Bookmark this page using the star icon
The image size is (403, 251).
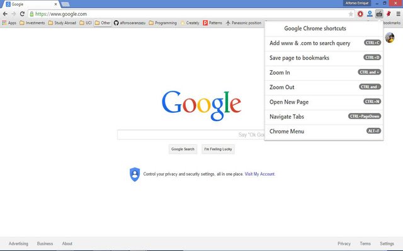(x=351, y=14)
